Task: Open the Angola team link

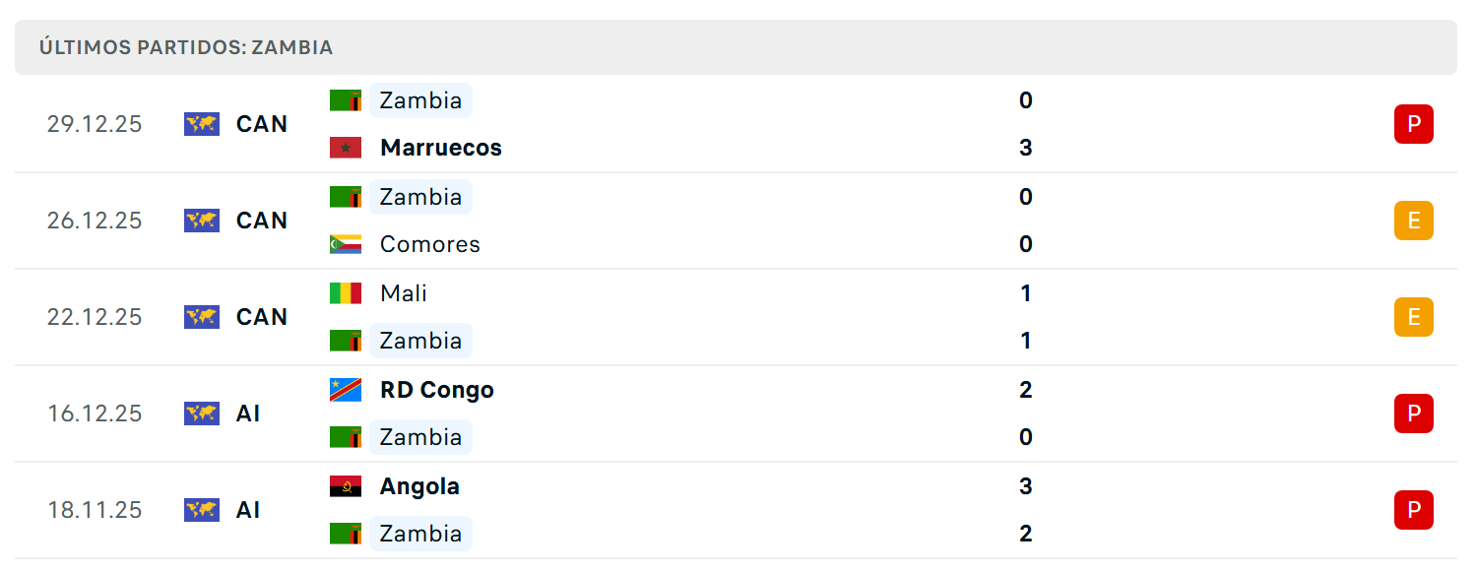Action: 419,486
